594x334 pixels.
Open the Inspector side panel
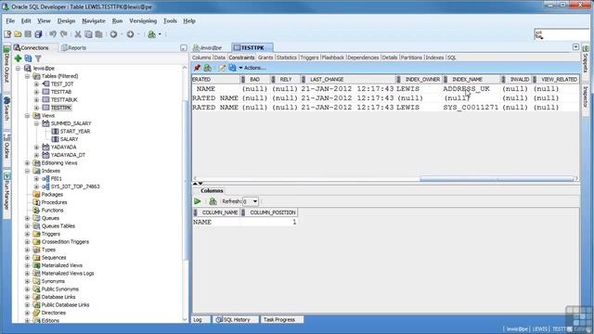pos(586,96)
